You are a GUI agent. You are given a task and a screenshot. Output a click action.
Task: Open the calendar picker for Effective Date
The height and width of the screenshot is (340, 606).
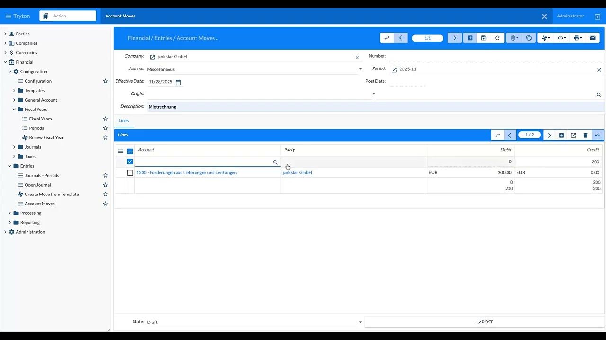(x=178, y=83)
